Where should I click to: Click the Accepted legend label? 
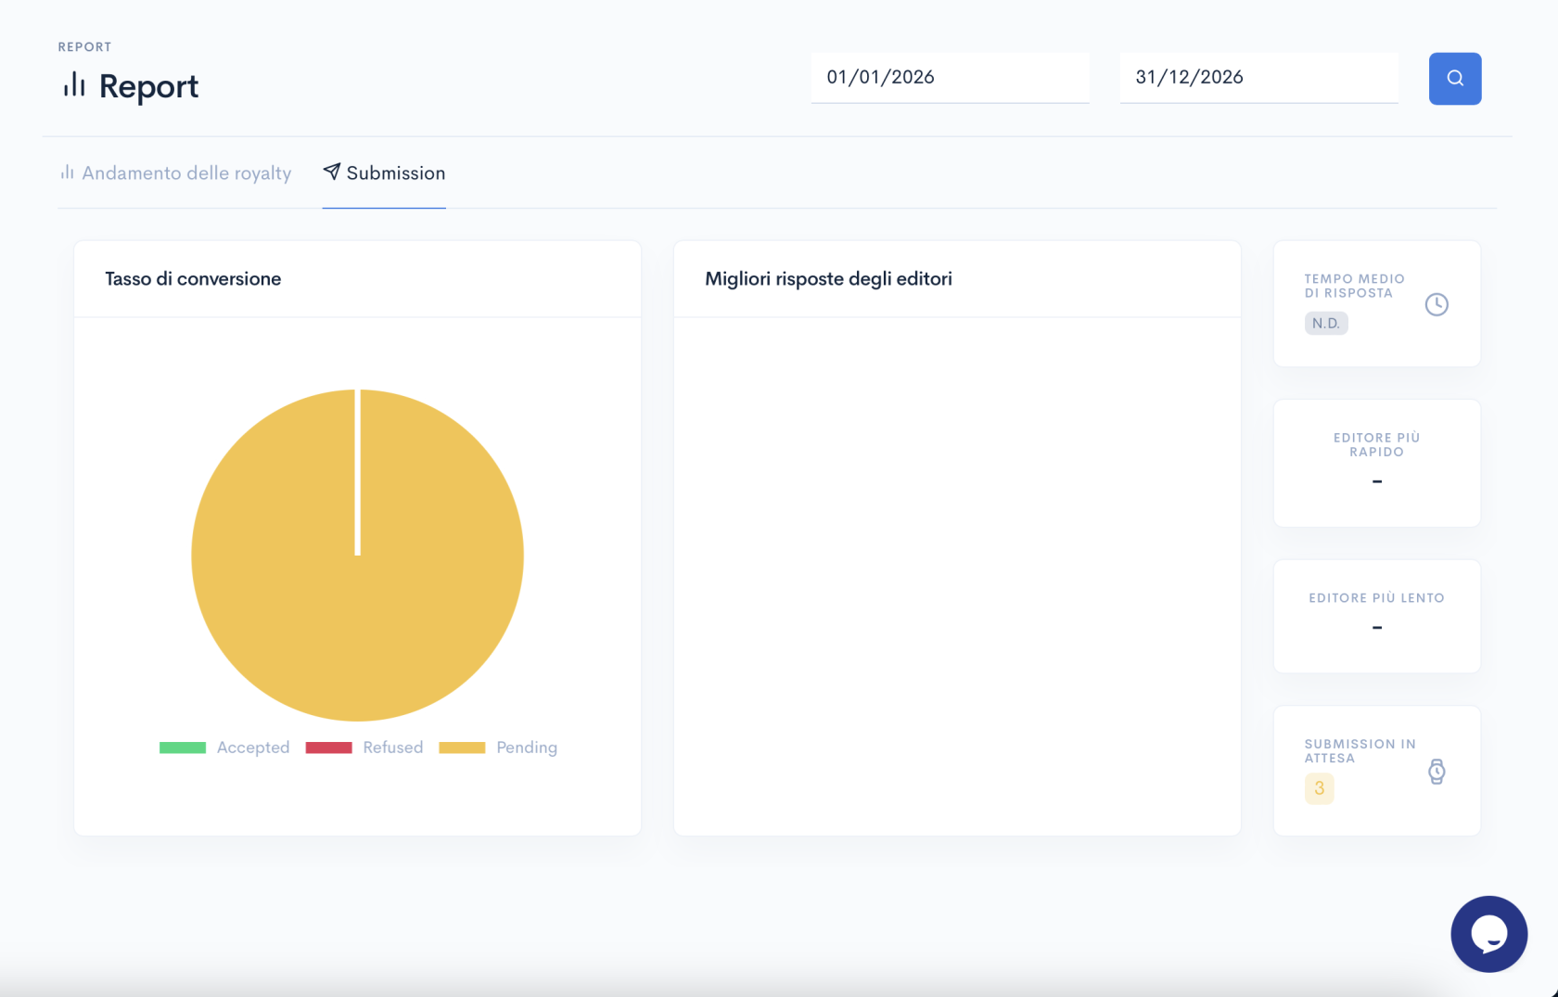tap(253, 748)
